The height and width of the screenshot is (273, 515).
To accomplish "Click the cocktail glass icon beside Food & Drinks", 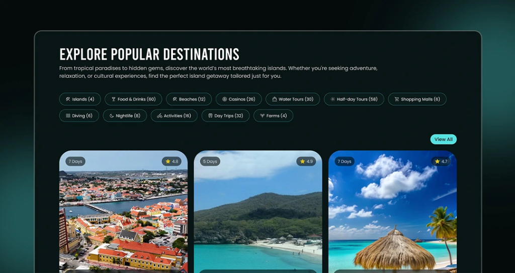I will click(114, 99).
